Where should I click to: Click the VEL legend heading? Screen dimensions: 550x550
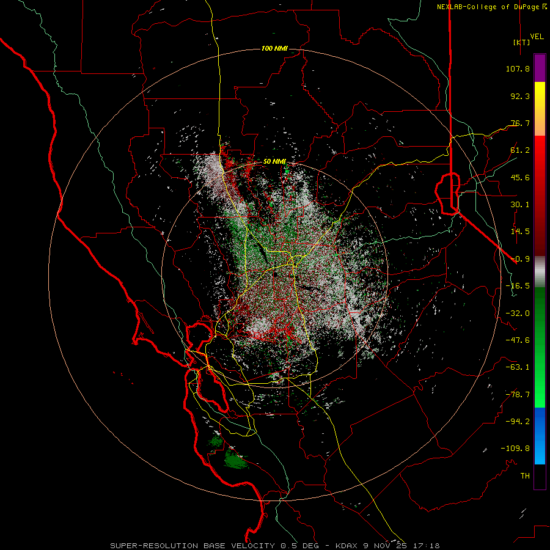pyautogui.click(x=537, y=37)
